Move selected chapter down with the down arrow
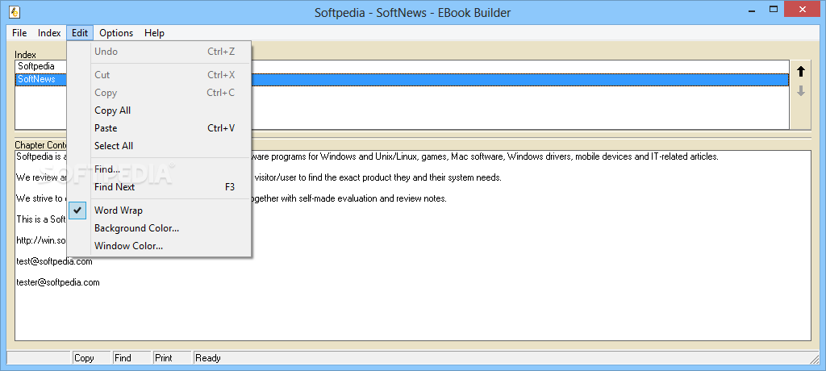Screen dimensions: 826x371 pyautogui.click(x=801, y=90)
